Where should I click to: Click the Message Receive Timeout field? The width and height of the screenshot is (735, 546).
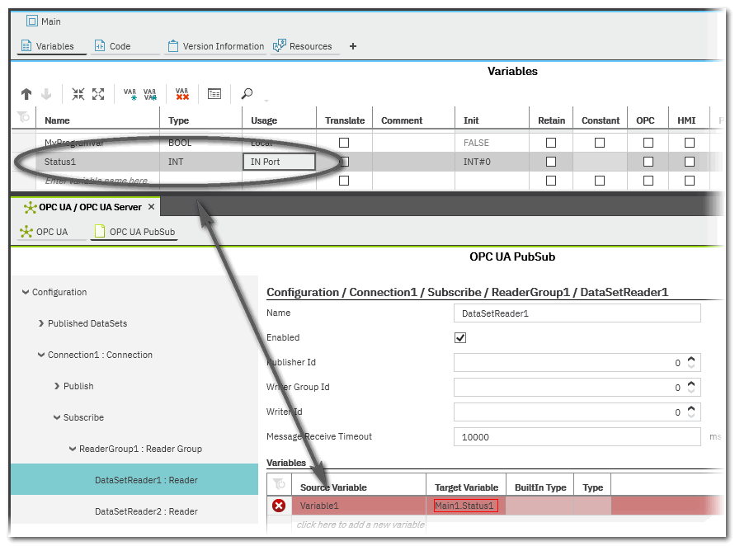coord(576,437)
